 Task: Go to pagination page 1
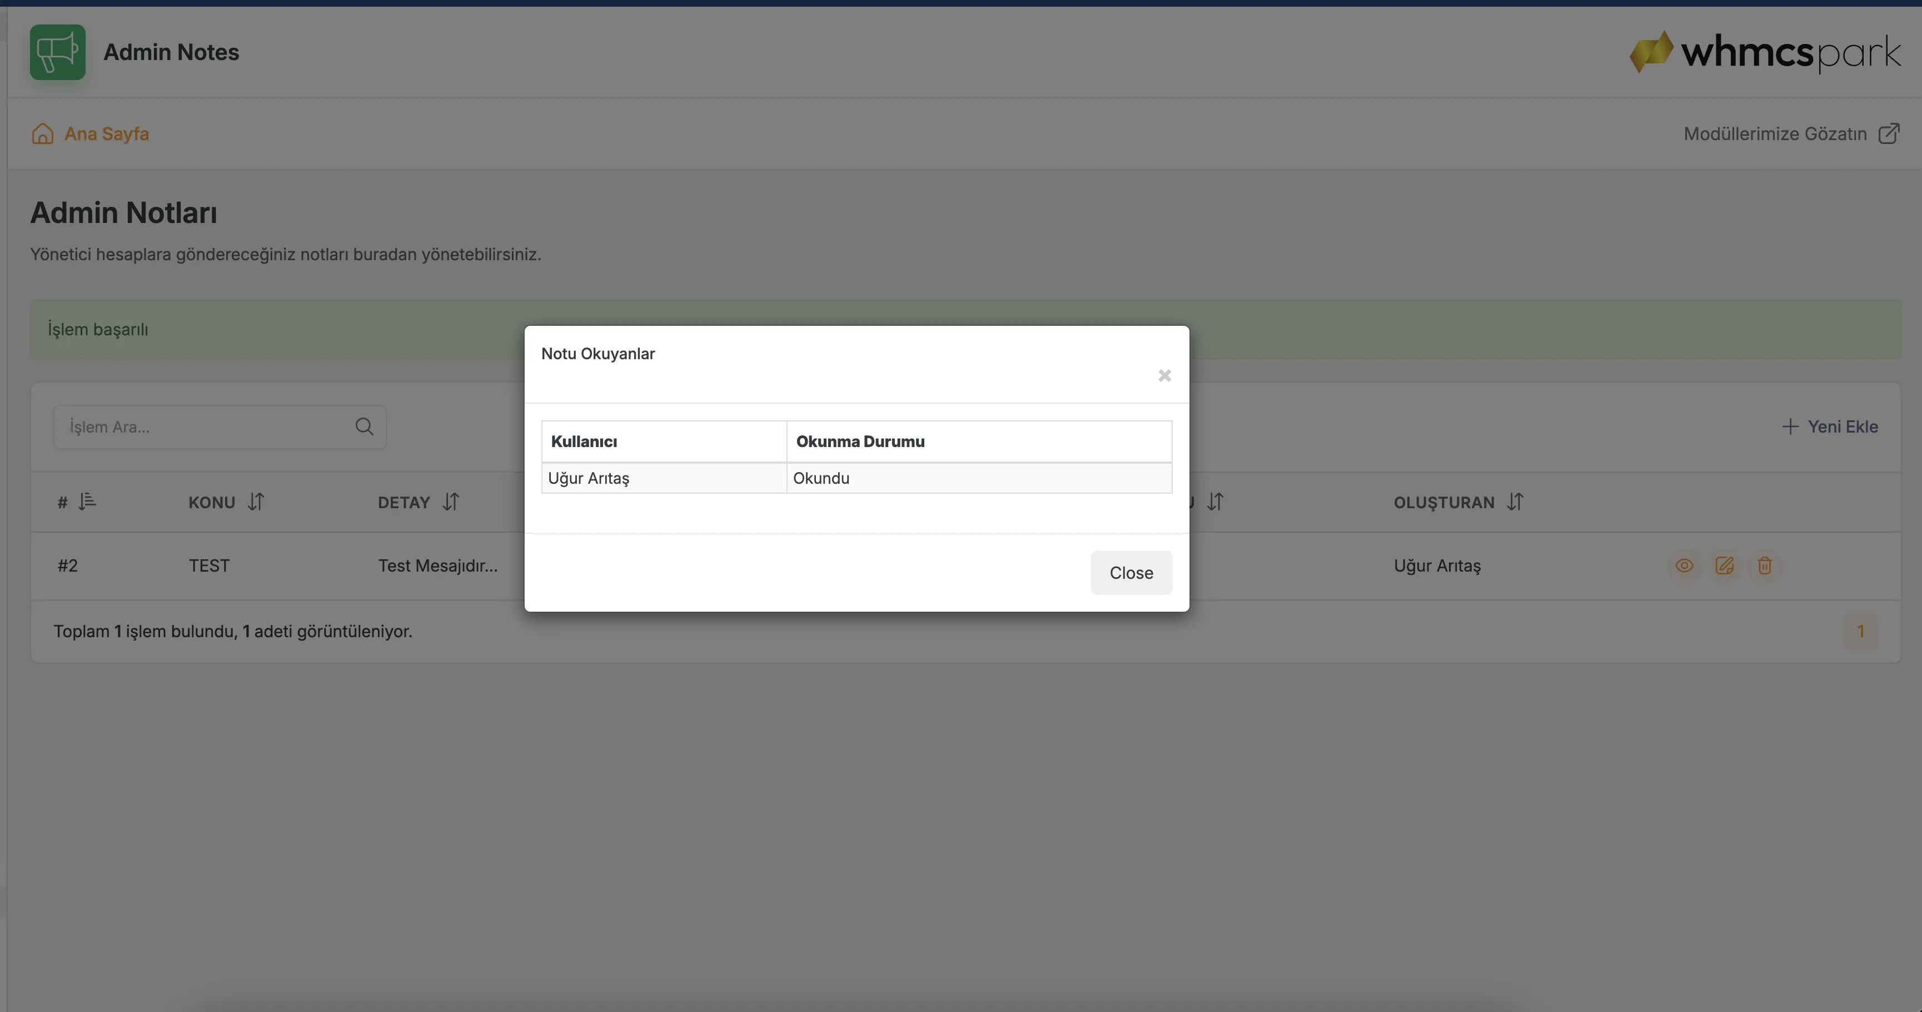1861,631
